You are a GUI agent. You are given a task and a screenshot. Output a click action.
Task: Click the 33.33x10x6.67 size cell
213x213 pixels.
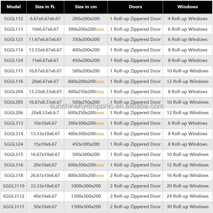pos(45,186)
